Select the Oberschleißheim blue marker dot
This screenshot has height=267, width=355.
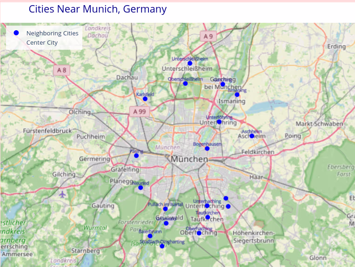[x=185, y=83]
